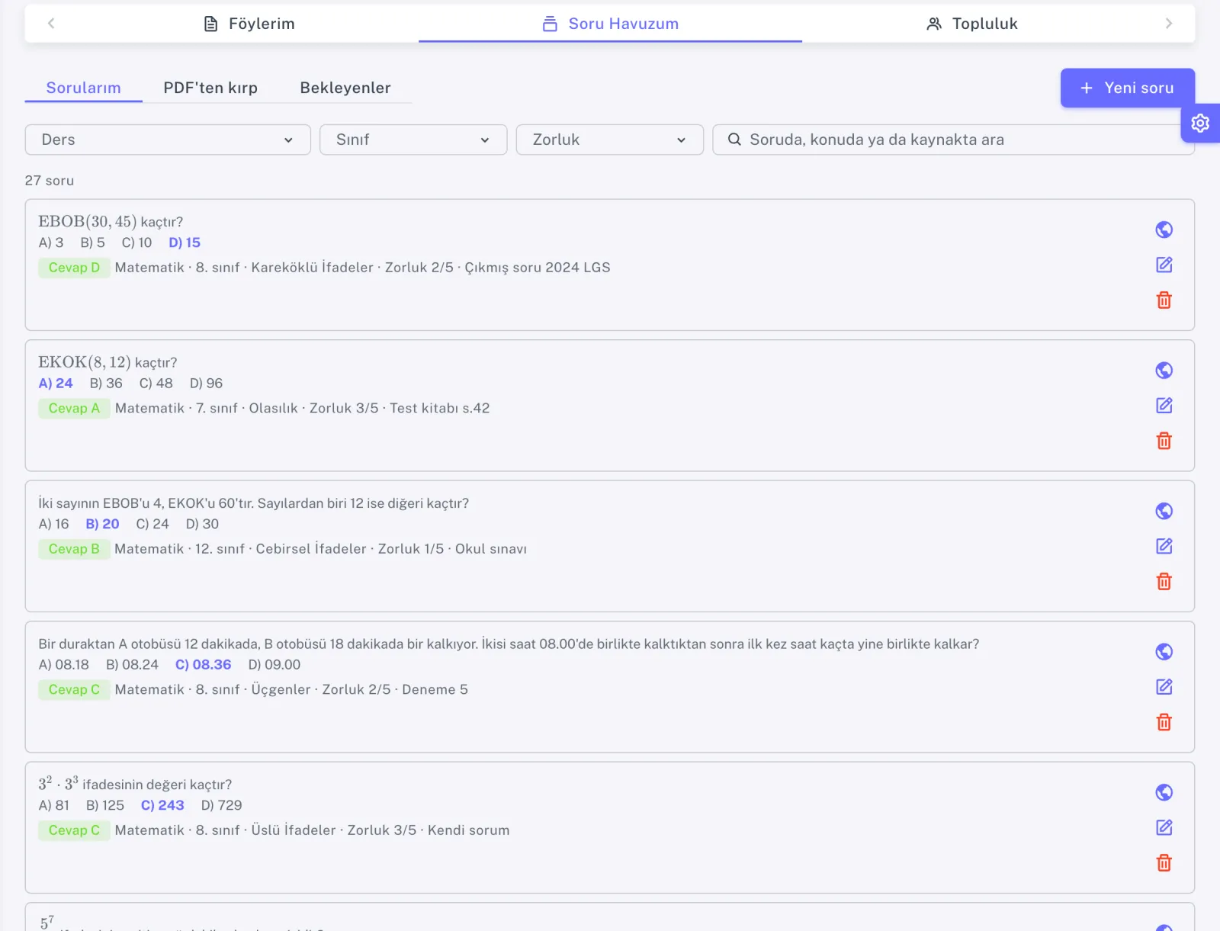Open the settings gear panel
Screen dimensions: 1220x931
click(1200, 124)
